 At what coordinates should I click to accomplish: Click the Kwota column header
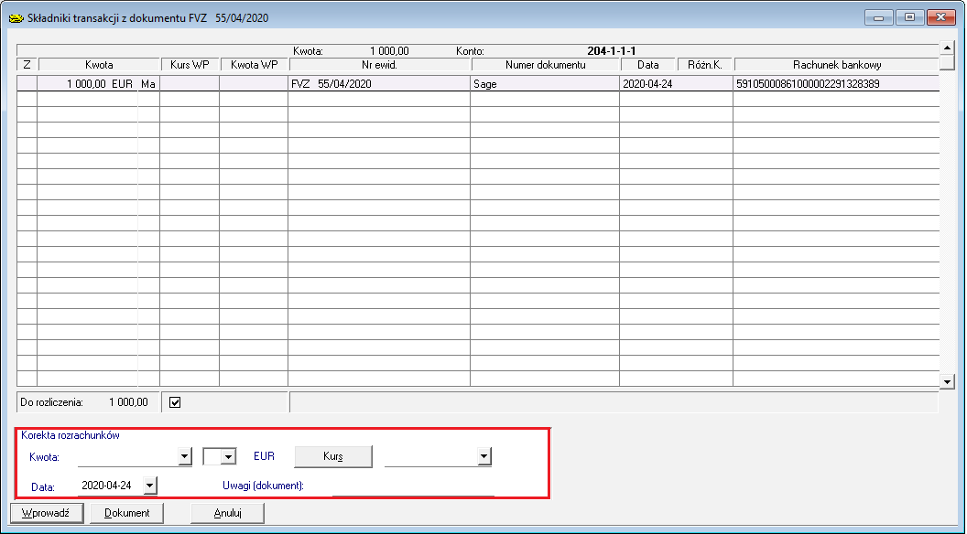click(x=99, y=65)
